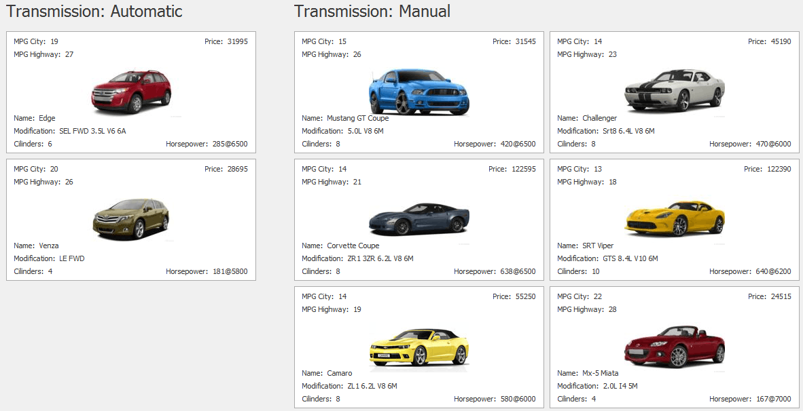Click modification 'ZR1 3ZR 6.2L V8 6M'
This screenshot has width=803, height=411.
click(380, 258)
